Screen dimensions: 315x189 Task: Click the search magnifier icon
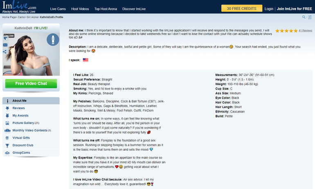pos(304,17)
